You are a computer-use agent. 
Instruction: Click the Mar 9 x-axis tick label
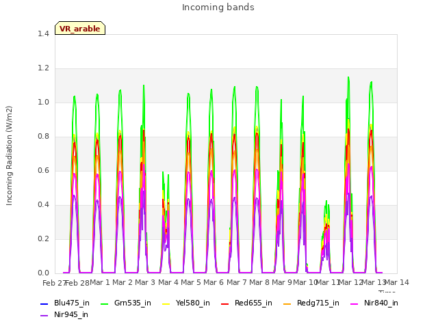(282, 282)
